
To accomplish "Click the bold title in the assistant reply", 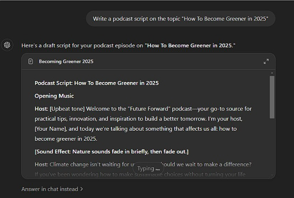I will tap(190, 45).
